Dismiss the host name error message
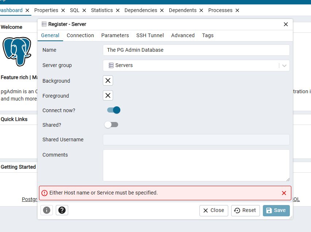Image resolution: width=311 pixels, height=232 pixels. pyautogui.click(x=284, y=193)
